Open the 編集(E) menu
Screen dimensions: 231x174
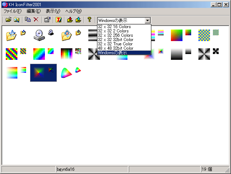point(34,11)
